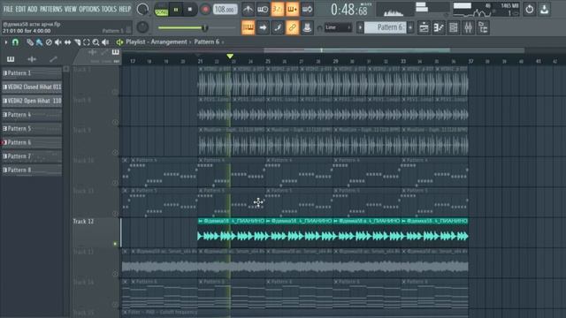Open the PATTERNS menu
The height and width of the screenshot is (318, 566).
(51, 9)
